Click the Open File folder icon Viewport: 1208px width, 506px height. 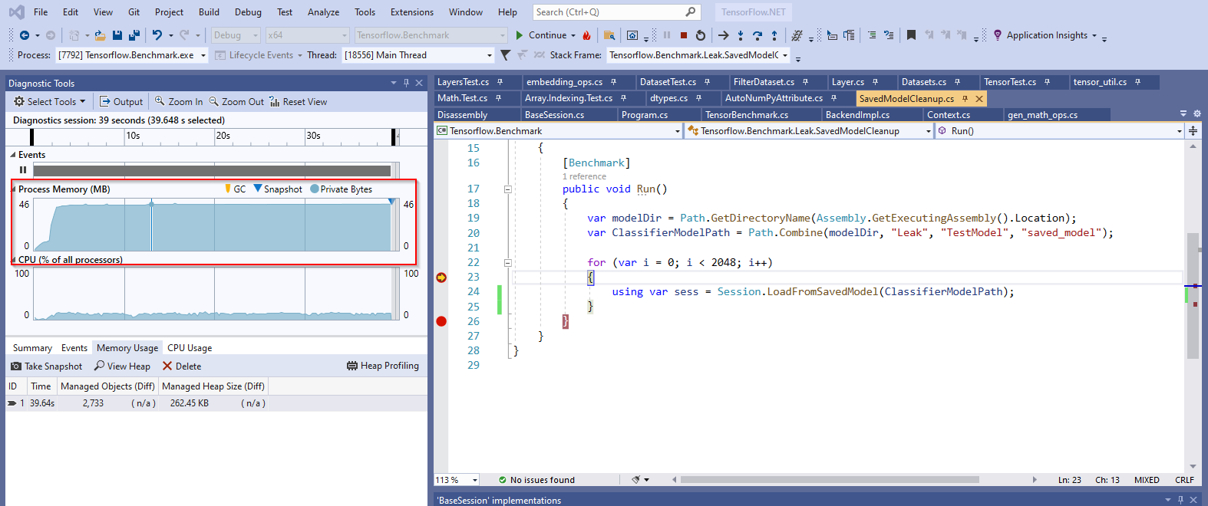click(100, 35)
